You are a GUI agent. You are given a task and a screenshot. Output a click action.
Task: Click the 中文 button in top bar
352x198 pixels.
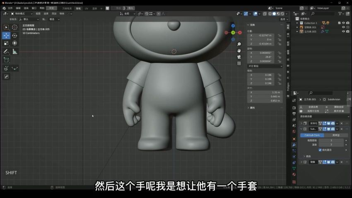click(x=51, y=8)
